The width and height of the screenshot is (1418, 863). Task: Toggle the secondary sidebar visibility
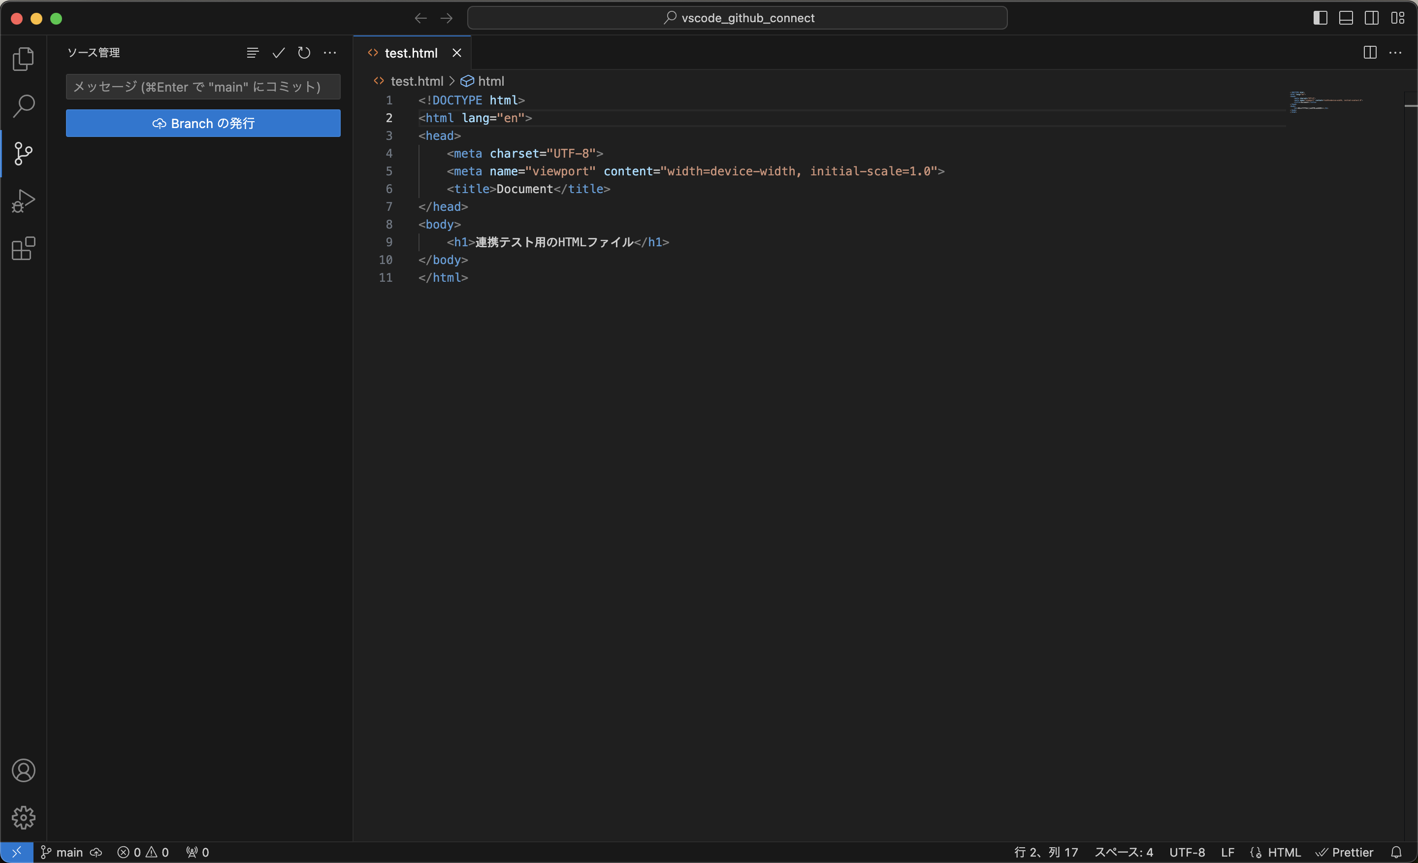(x=1372, y=18)
